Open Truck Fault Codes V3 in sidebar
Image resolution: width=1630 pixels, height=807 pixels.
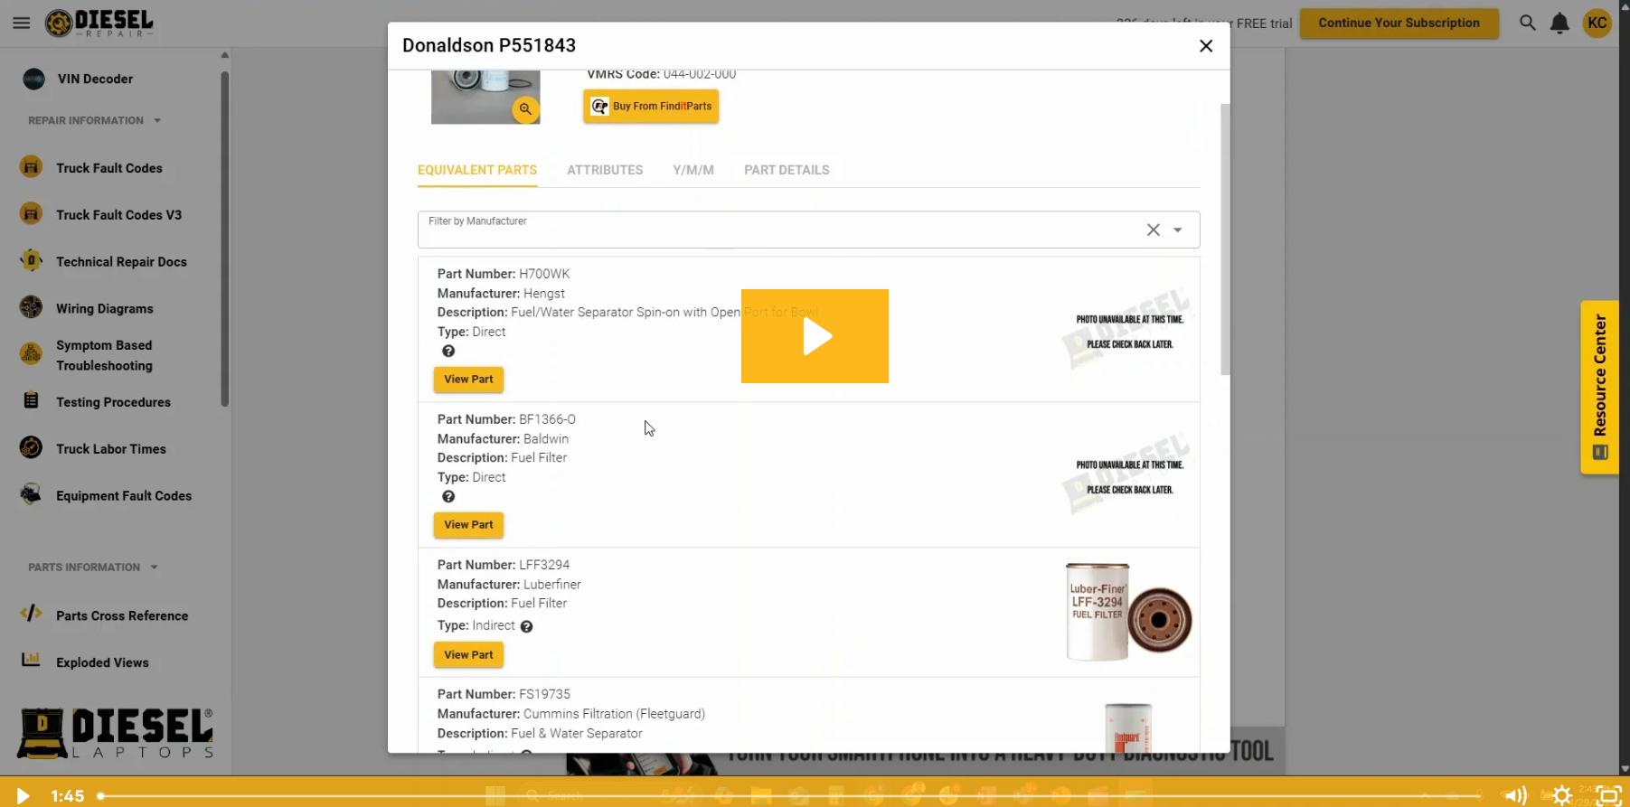pyautogui.click(x=118, y=215)
